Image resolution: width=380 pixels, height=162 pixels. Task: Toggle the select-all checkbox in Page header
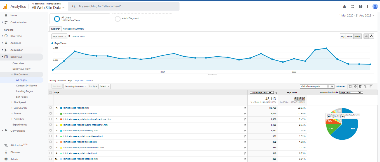(x=51, y=92)
